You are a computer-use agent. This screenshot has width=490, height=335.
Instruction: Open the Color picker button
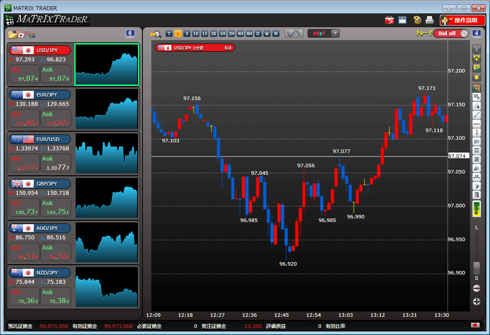pyautogui.click(x=477, y=209)
